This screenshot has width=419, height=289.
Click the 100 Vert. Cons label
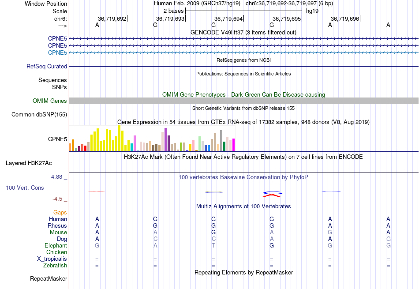pyautogui.click(x=25, y=188)
